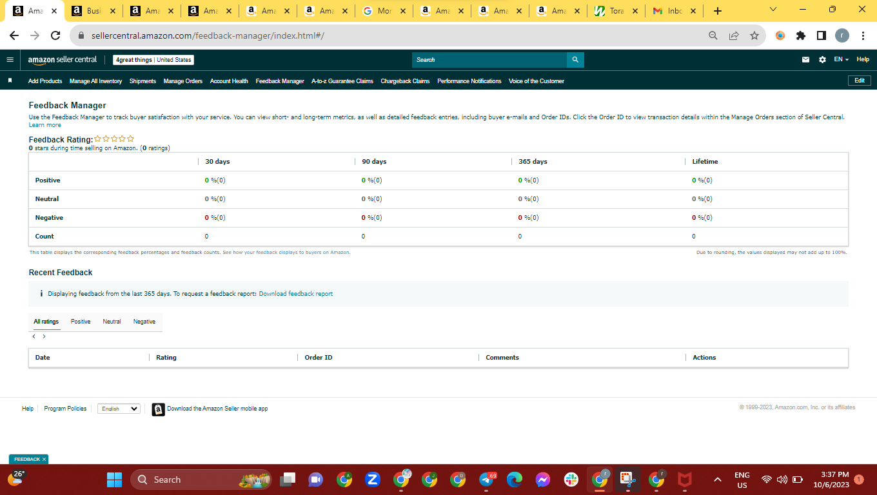The width and height of the screenshot is (877, 495).
Task: Switch to the Gmail Inbox browser tab
Action: point(675,11)
